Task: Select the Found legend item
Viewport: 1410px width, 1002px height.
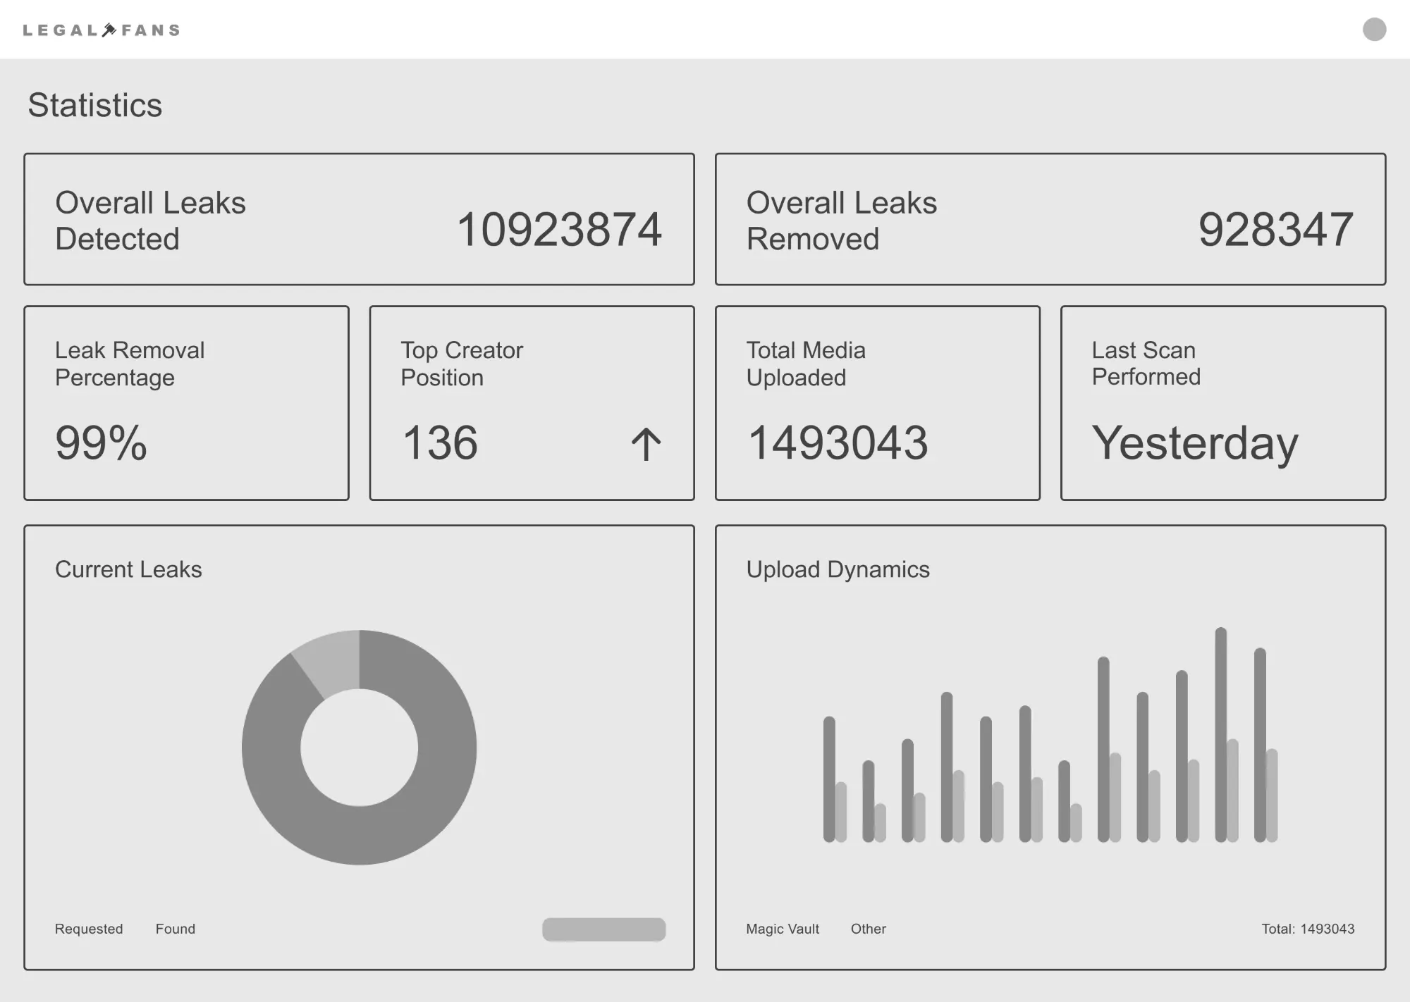Action: pyautogui.click(x=176, y=929)
